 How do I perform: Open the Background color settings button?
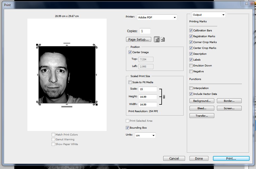click(202, 101)
